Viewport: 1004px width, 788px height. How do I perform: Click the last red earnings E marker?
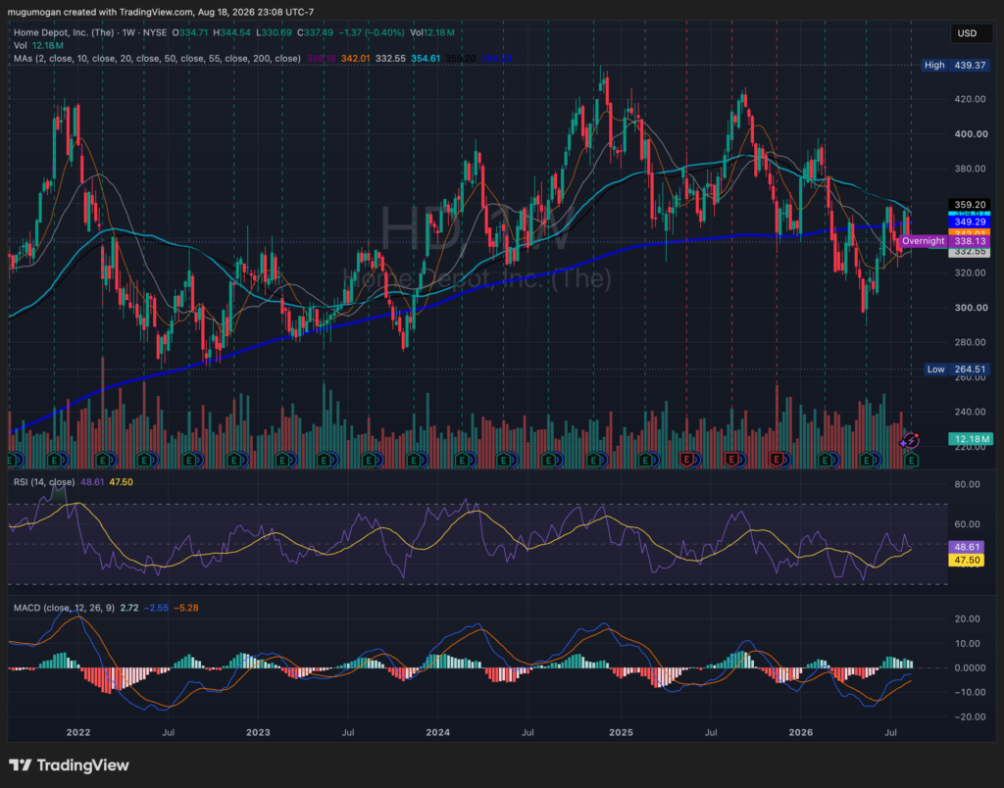click(778, 460)
